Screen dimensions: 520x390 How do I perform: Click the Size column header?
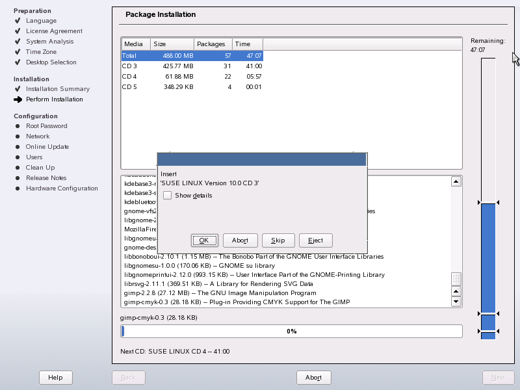coord(172,44)
